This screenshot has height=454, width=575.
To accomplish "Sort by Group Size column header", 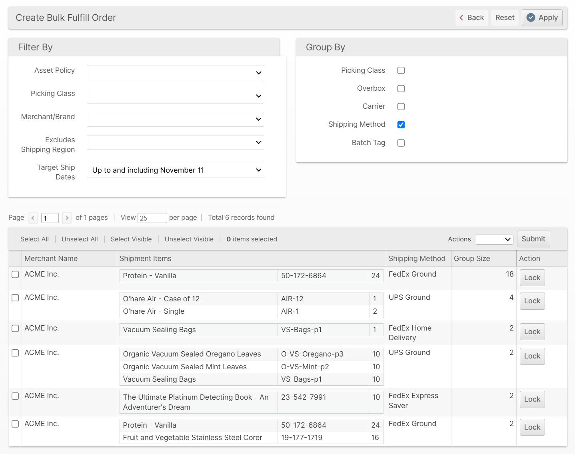I will click(x=472, y=259).
